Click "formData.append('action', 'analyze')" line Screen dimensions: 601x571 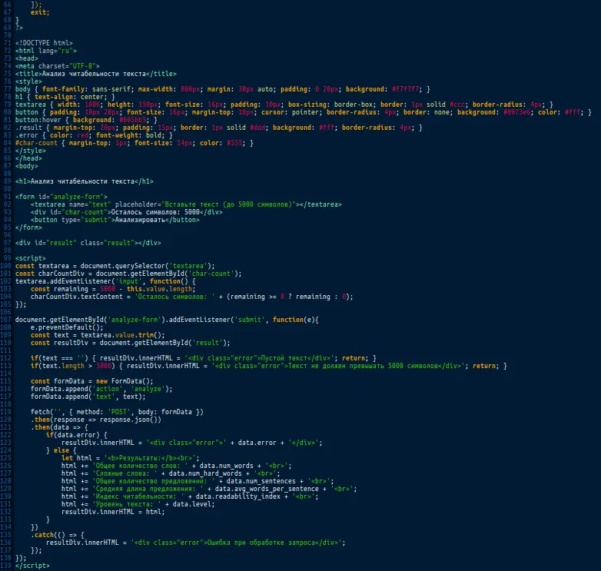101,389
